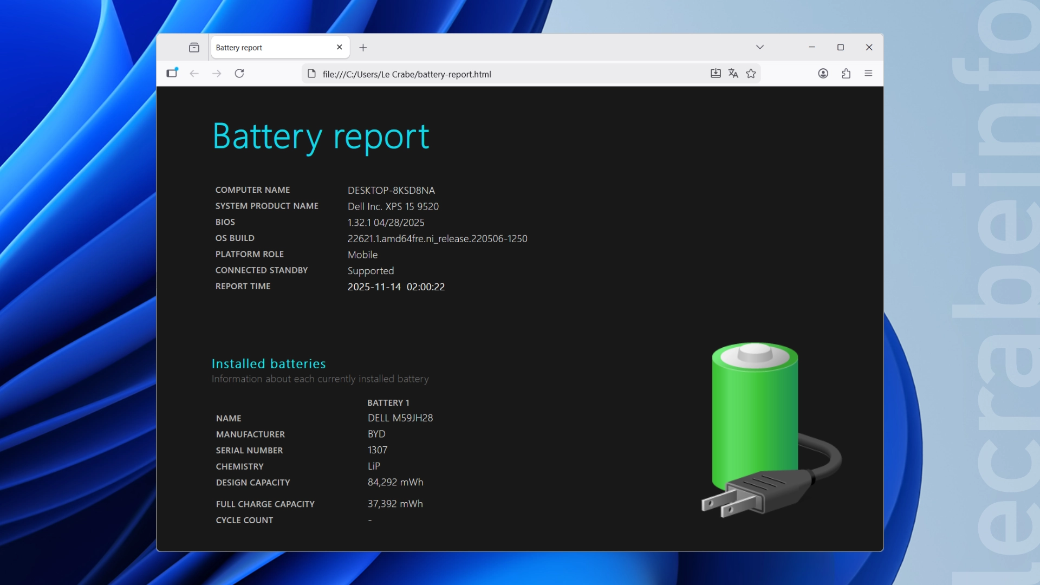The height and width of the screenshot is (585, 1040).
Task: Open the account profile icon
Action: point(823,74)
